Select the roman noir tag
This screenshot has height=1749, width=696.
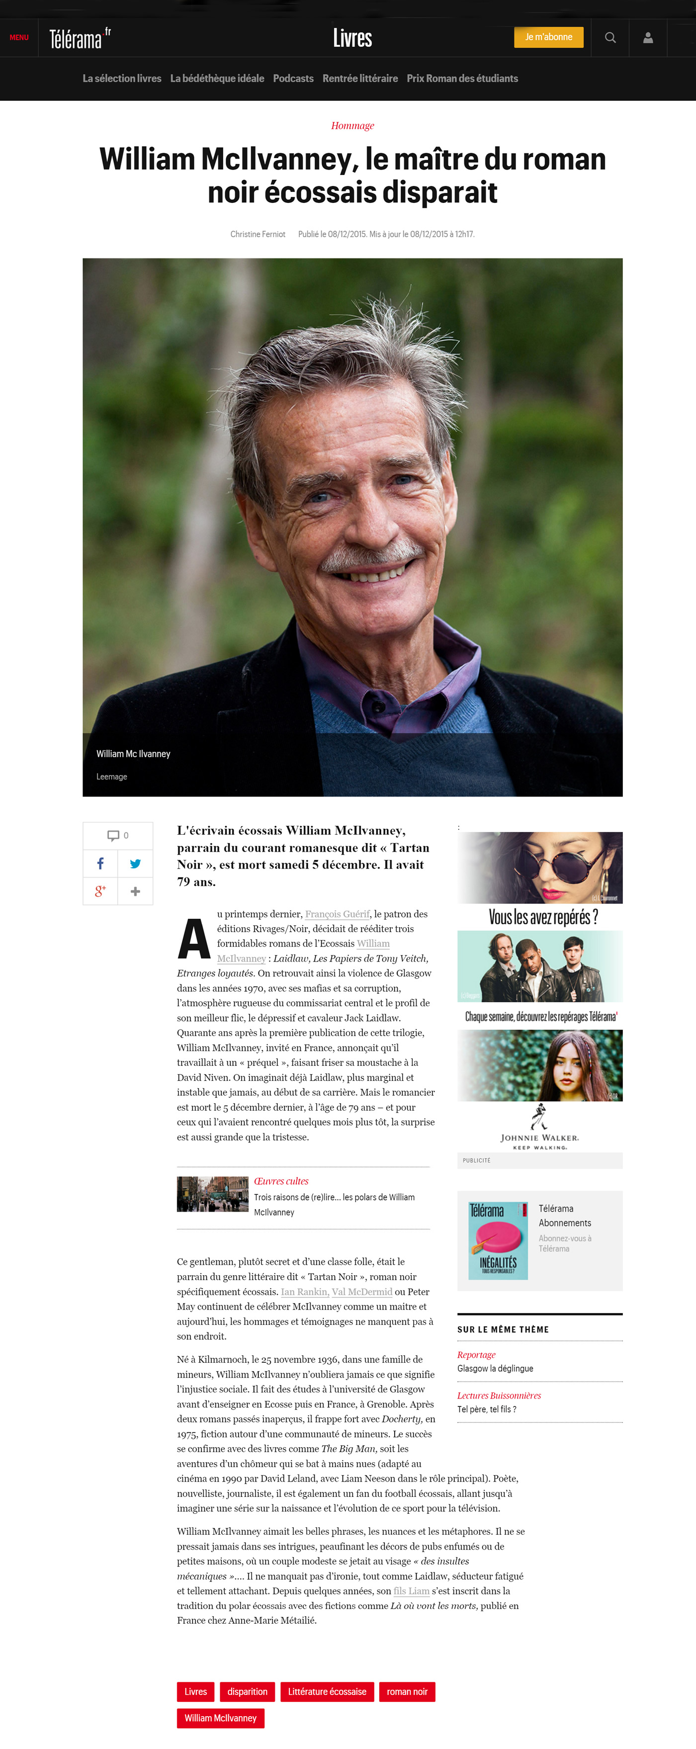click(408, 1691)
